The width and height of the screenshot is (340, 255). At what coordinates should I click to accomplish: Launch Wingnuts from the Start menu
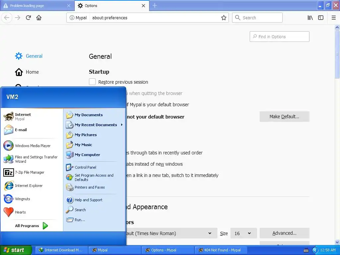pos(32,199)
